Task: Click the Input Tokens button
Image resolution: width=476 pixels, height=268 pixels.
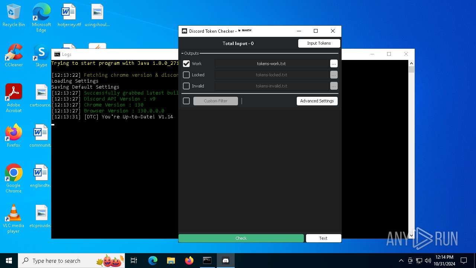Action: [x=319, y=43]
